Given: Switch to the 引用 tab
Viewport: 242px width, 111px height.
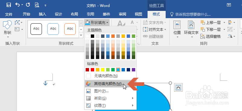Looking at the screenshot, I should click(x=91, y=14).
